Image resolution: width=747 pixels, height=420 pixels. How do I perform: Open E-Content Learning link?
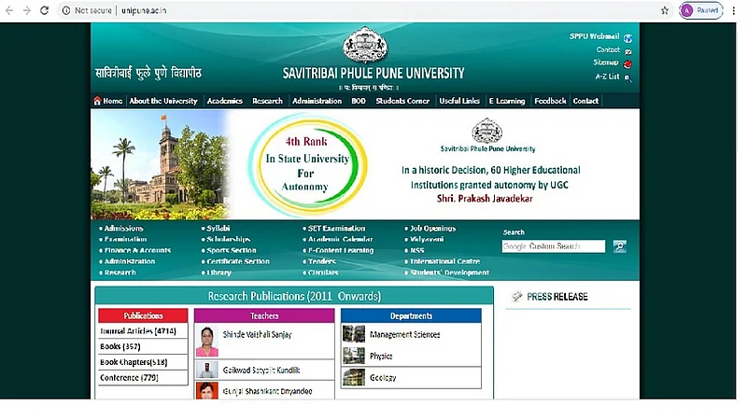point(341,250)
